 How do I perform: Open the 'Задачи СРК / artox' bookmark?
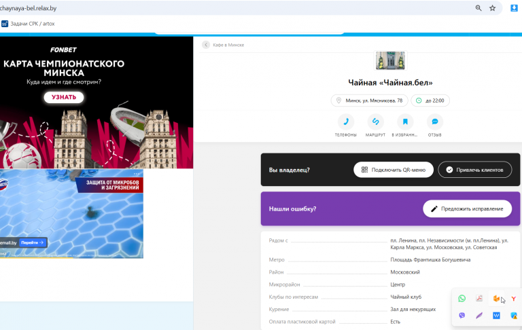(x=28, y=24)
